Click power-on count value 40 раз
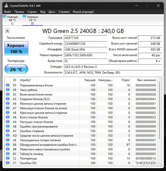Image resolution: width=166 pixels, height=171 pixels. tap(150, 55)
